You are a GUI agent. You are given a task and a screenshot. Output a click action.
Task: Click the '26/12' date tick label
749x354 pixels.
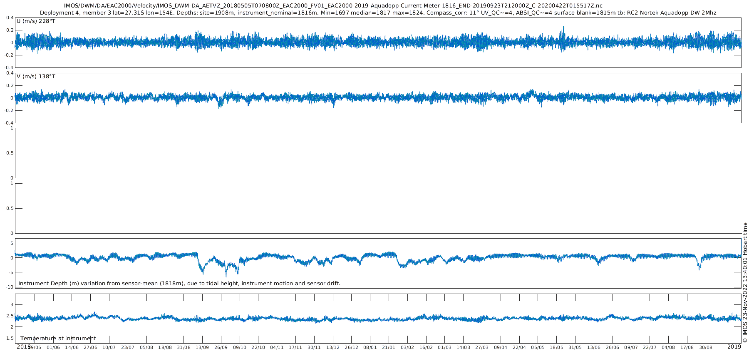(x=352, y=347)
